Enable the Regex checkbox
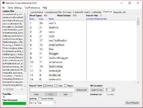Viewport: 143px width, 108px height. click(65, 85)
